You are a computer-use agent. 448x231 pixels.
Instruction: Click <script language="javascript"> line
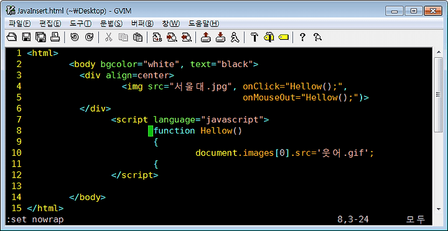190,120
